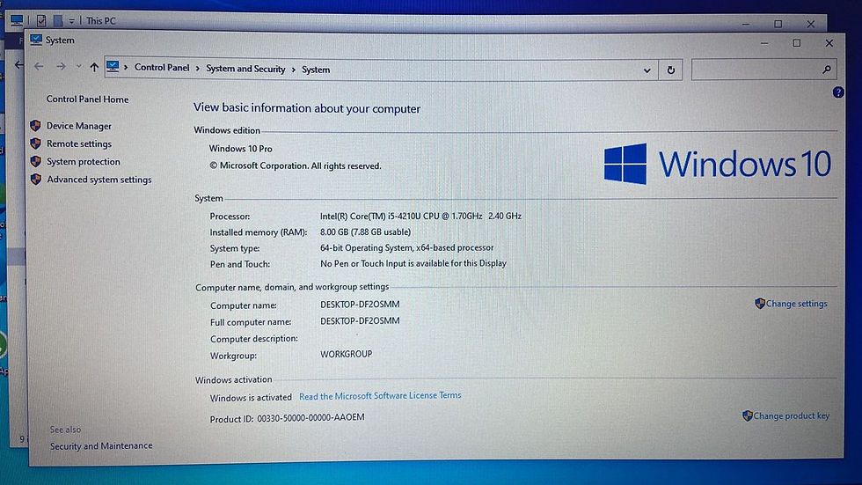This screenshot has height=485, width=862.
Task: Go up one level with Up arrow
Action: point(94,67)
